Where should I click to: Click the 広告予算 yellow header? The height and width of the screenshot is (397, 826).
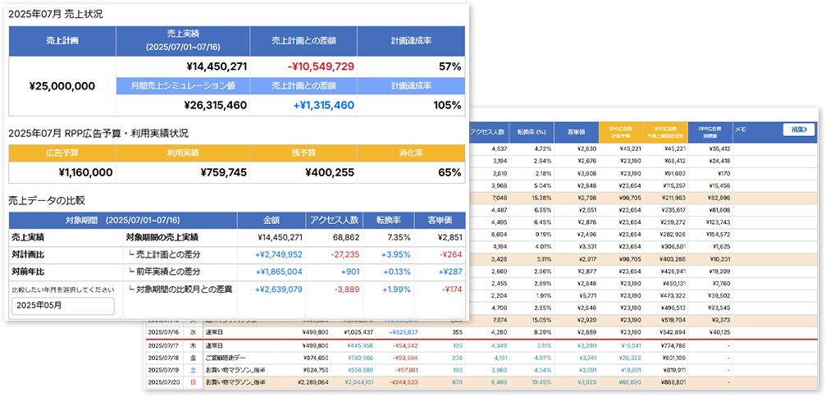click(62, 153)
